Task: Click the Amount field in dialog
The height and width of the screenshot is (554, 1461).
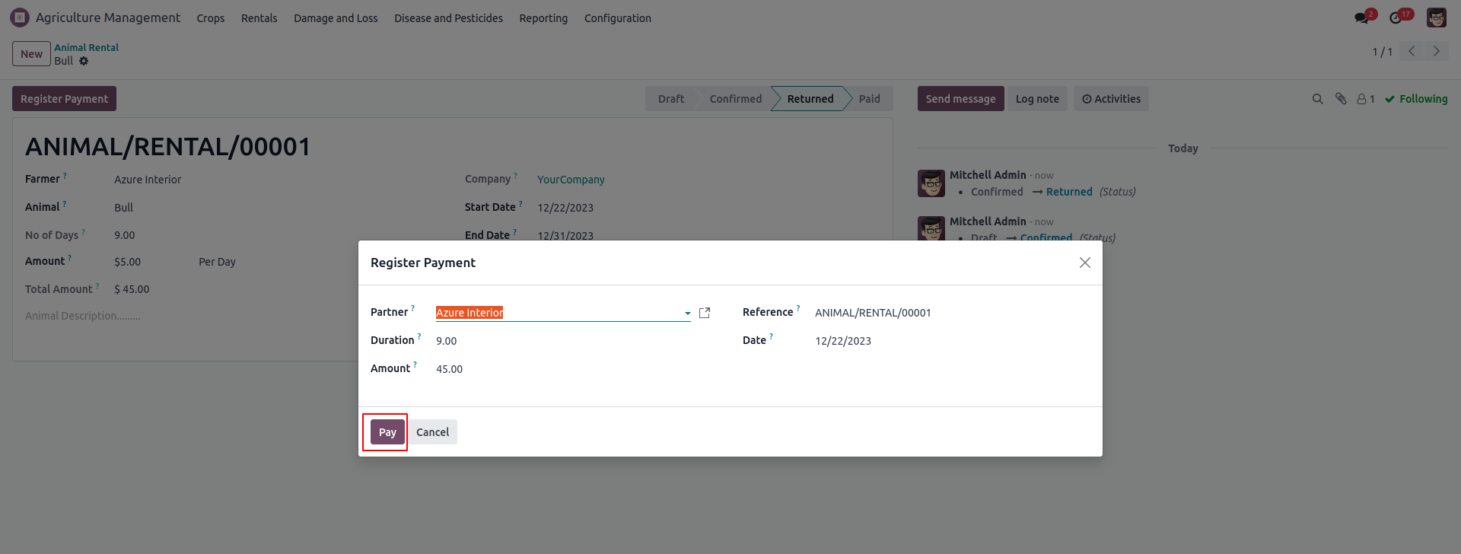Action: 449,369
